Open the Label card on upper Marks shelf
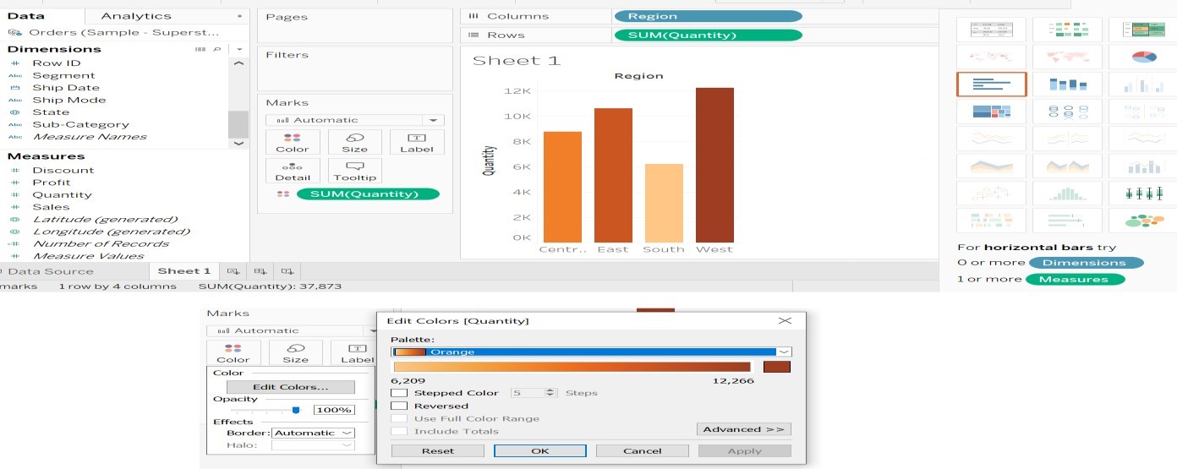Image resolution: width=1177 pixels, height=469 pixels. point(417,142)
